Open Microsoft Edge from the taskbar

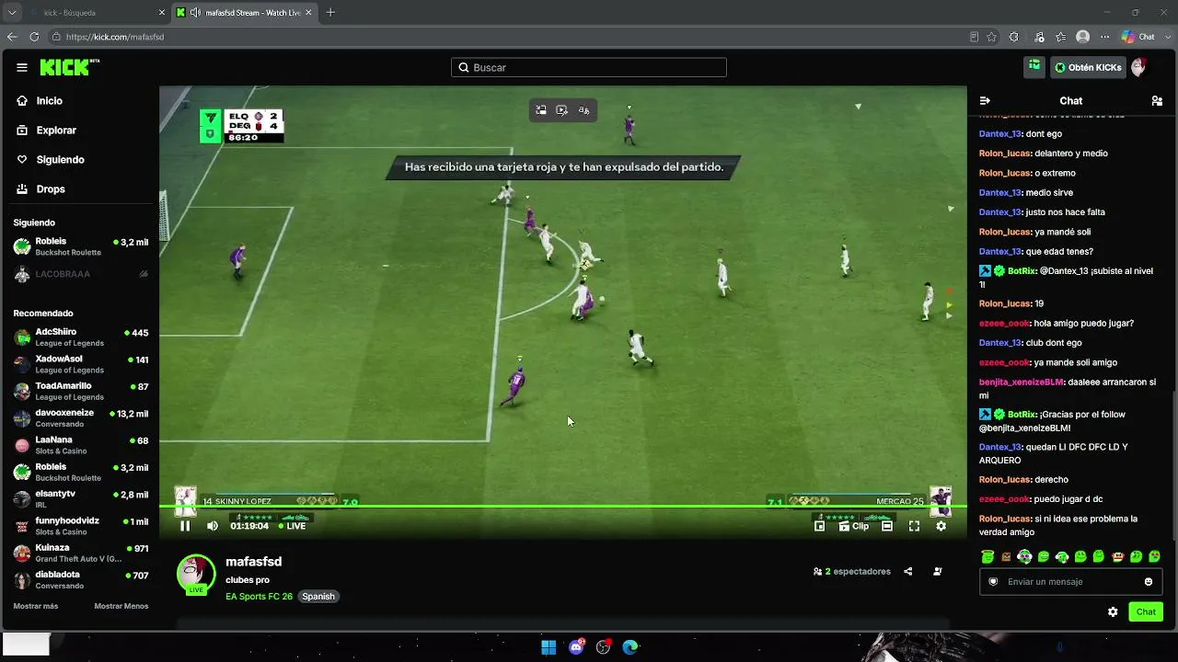[x=630, y=647]
